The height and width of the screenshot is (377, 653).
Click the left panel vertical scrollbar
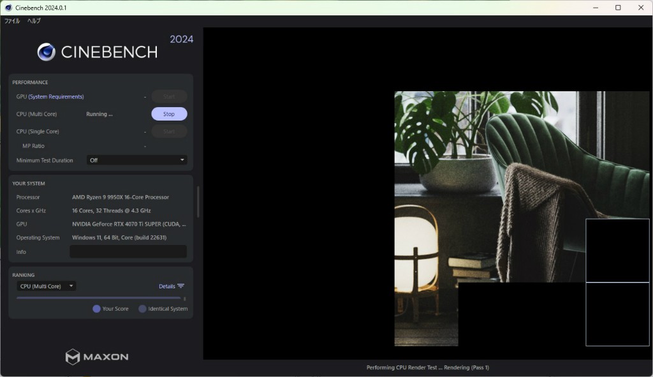[198, 202]
